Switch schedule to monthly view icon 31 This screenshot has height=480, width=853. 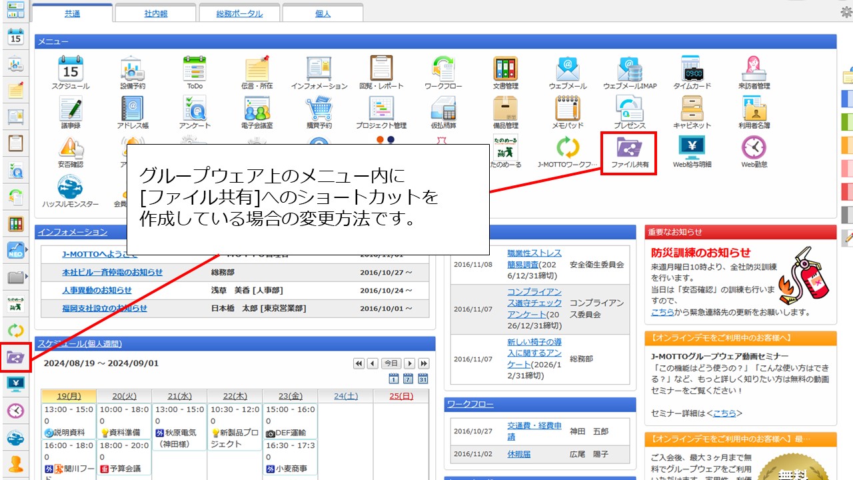(x=423, y=379)
